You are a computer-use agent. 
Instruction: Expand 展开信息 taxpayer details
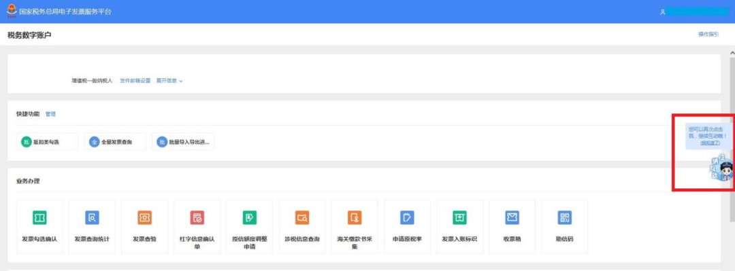(x=169, y=81)
